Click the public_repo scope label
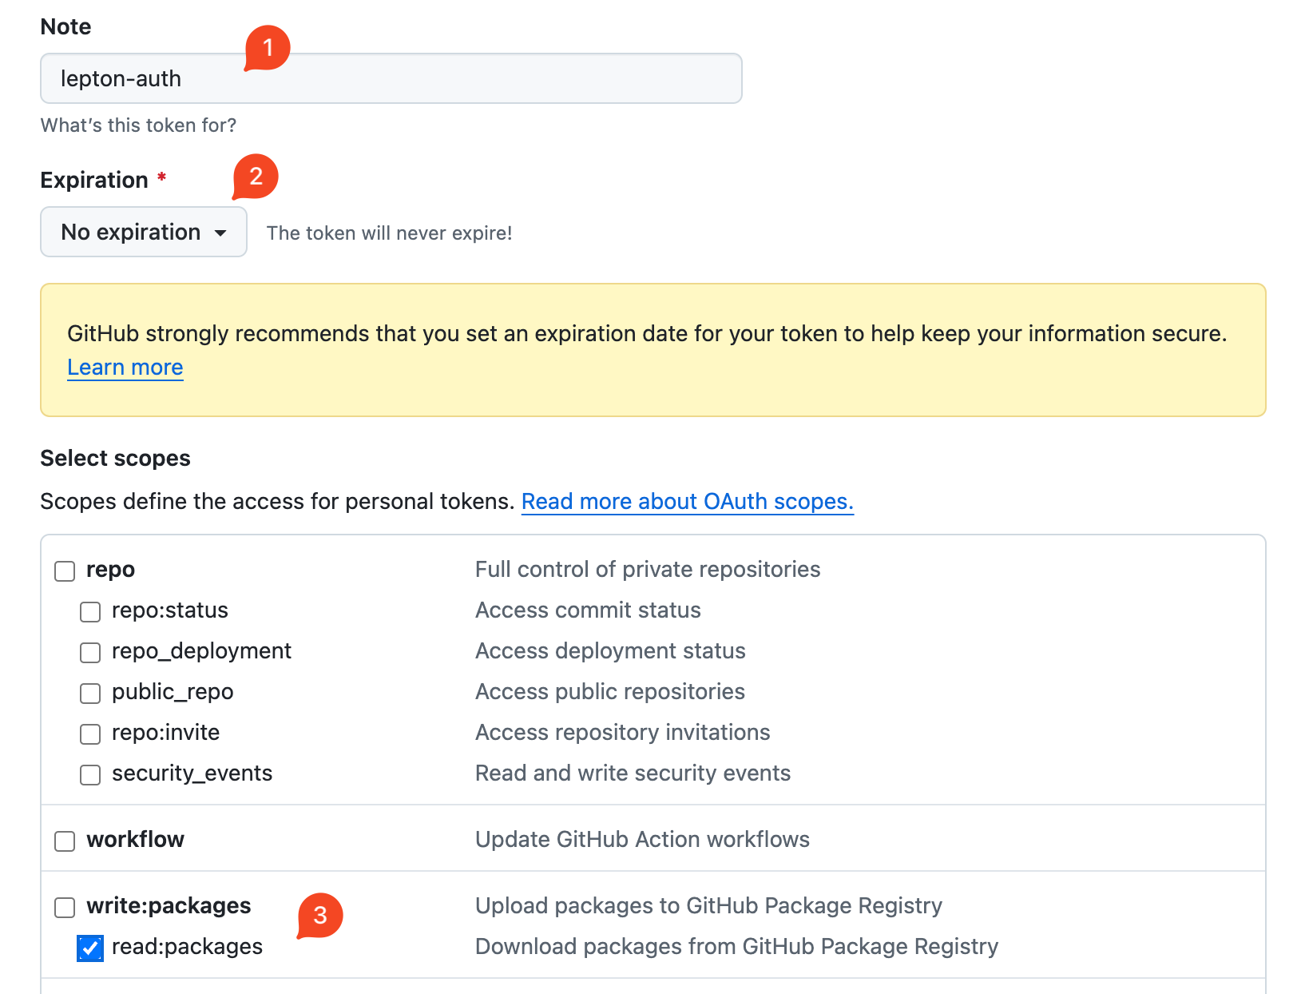1305x994 pixels. (173, 691)
